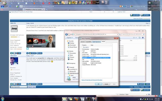Click the Explorer address bar refresh icon
The image size is (162, 101).
(120, 34)
